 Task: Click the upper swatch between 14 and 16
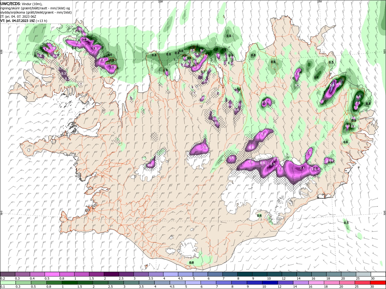[x=304, y=274]
